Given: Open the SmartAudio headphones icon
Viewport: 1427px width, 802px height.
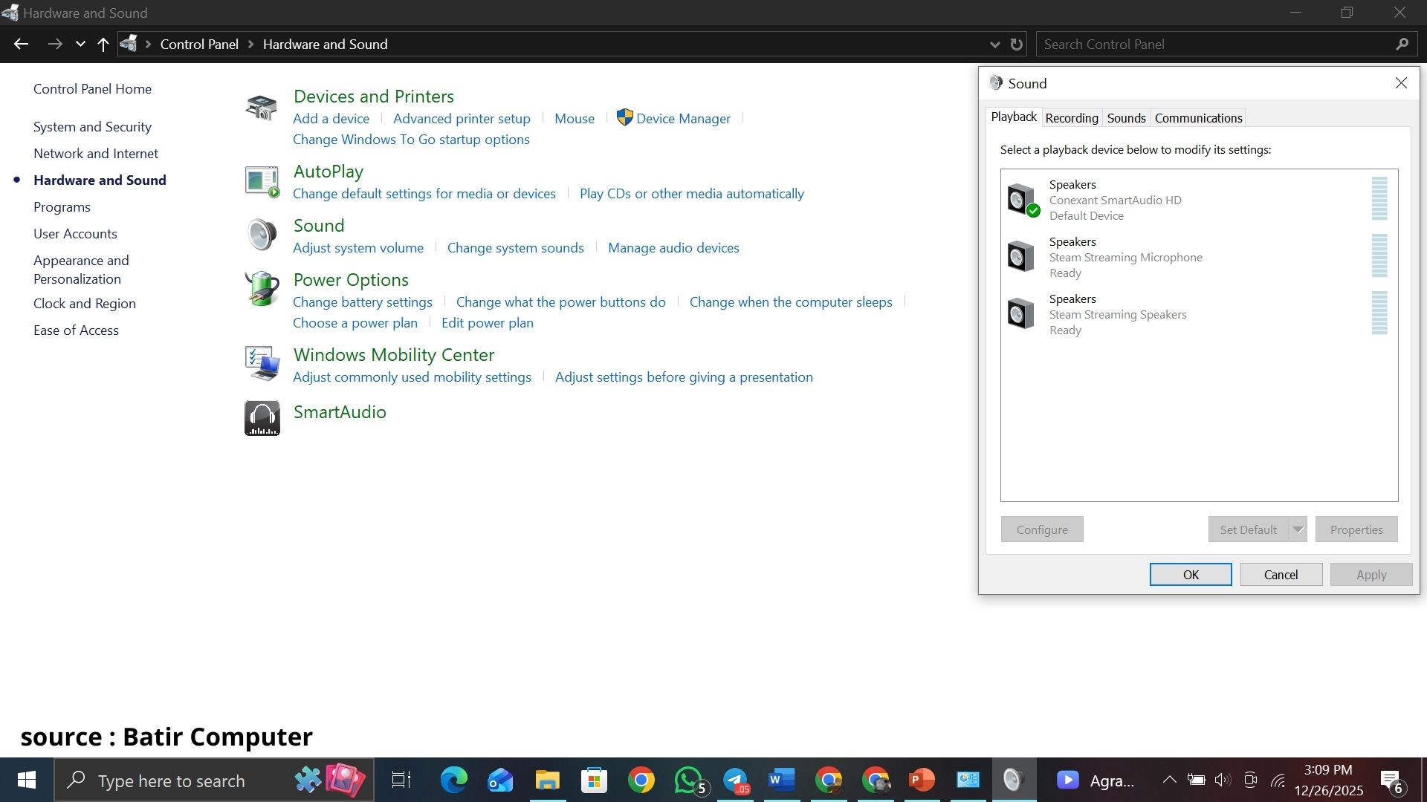Looking at the screenshot, I should point(262,418).
